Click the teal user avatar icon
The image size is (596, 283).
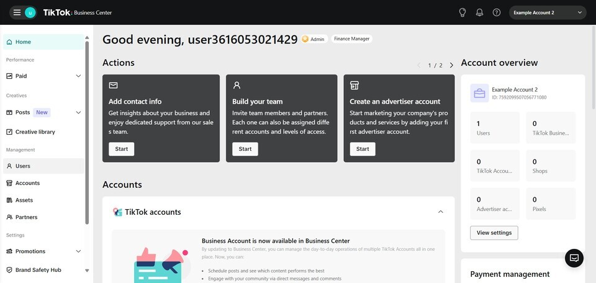[x=30, y=12]
